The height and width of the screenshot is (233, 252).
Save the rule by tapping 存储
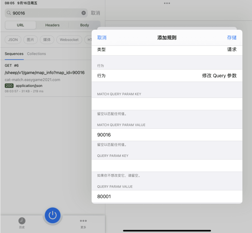tap(232, 37)
